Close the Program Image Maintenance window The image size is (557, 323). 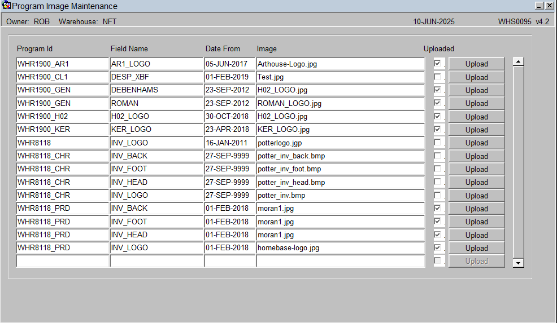point(549,5)
